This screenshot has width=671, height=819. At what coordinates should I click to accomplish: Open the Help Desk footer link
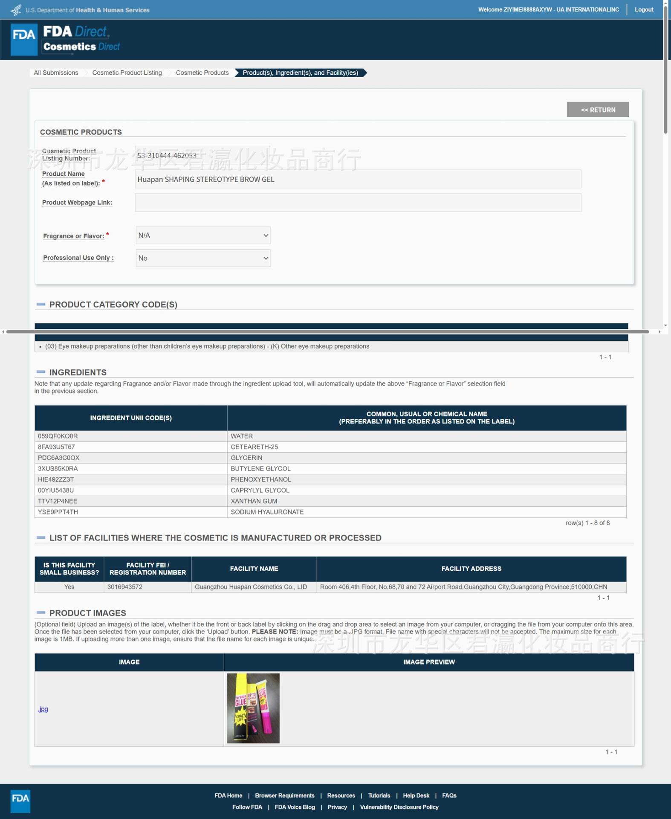click(x=416, y=796)
